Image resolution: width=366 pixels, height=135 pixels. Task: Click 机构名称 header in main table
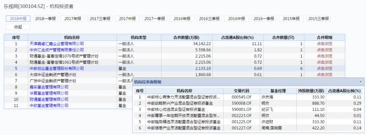[73, 37]
